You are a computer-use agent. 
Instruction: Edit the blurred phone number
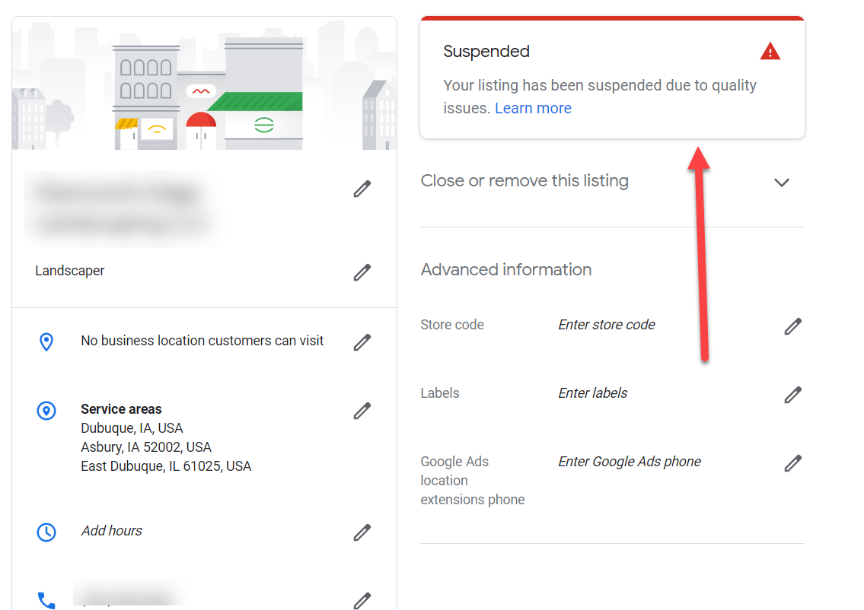pos(362,601)
